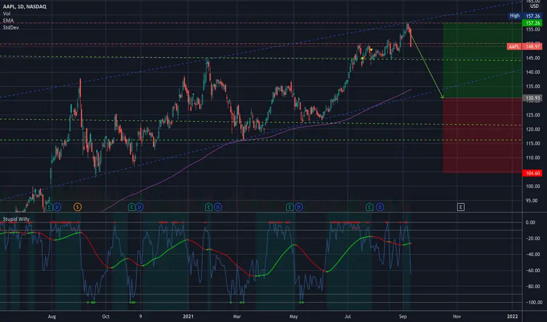Click the 140.00 price axis label
547x322 pixels.
[533, 72]
